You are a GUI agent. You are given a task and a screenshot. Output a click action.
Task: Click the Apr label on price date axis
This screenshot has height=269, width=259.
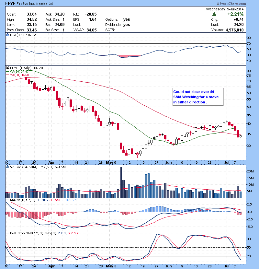pos(51,162)
